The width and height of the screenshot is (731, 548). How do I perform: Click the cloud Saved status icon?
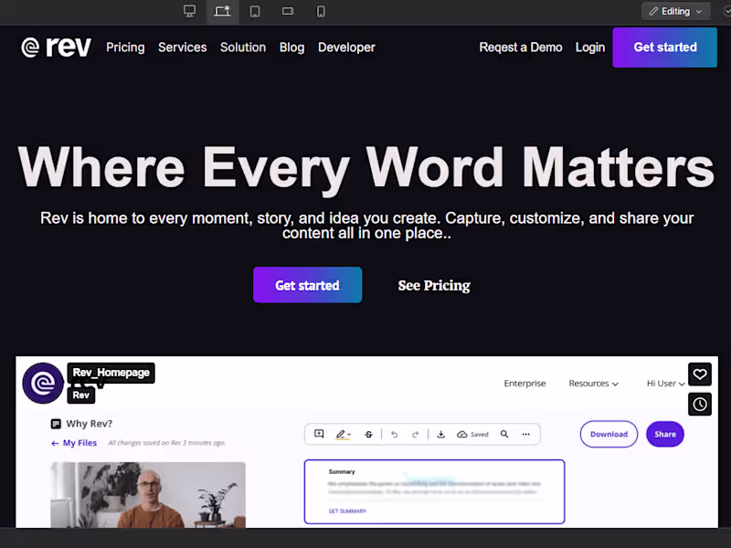tap(472, 435)
